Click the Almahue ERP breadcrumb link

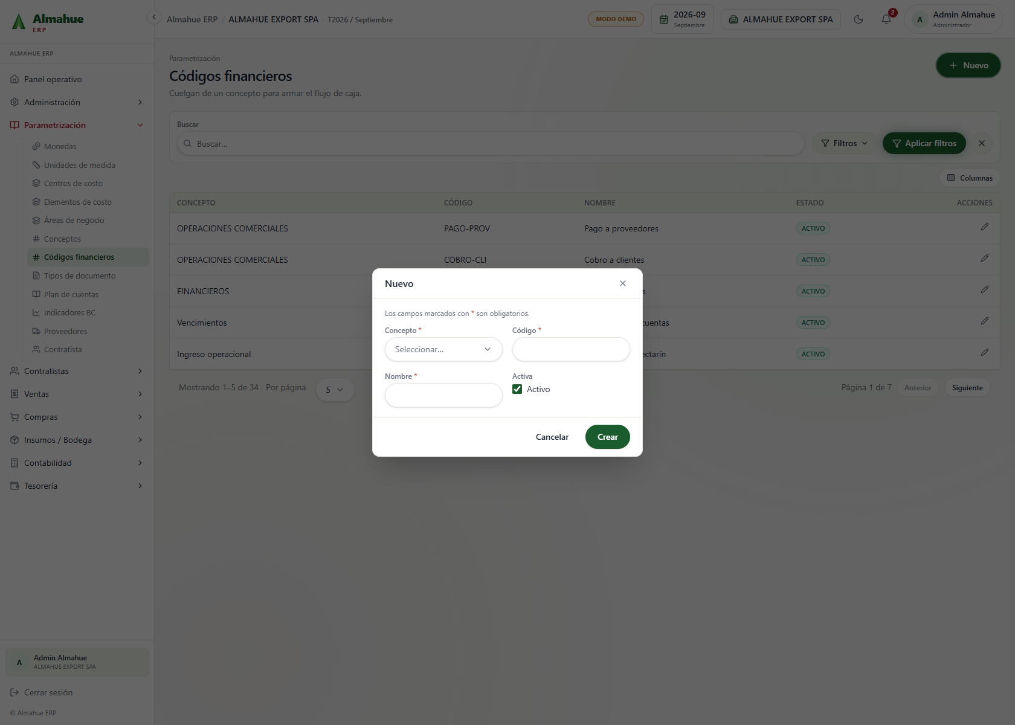(192, 19)
